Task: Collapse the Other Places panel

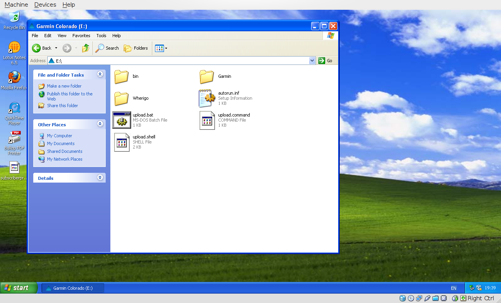Action: 100,124
